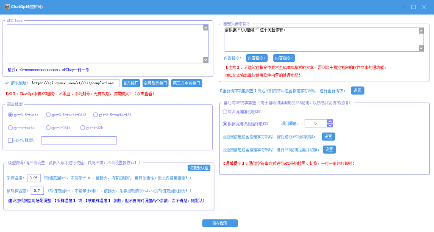Image resolution: width=434 pixels, height=232 pixels.
Task: Click the red 【温馨提示】 notice text
Action: (288, 163)
